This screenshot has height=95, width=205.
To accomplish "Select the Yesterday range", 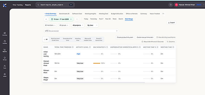I will click(x=94, y=19).
